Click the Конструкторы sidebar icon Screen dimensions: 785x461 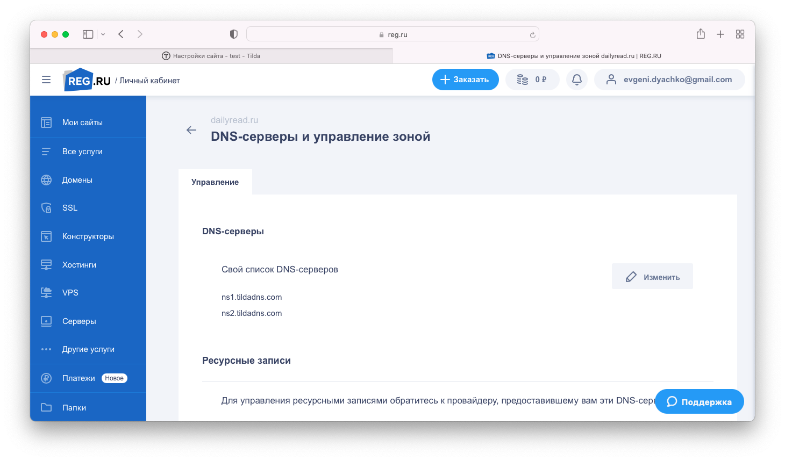(46, 236)
